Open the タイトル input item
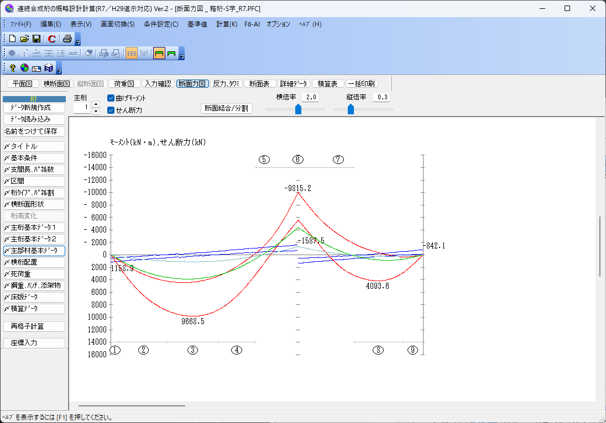The height and width of the screenshot is (423, 606). 34,146
